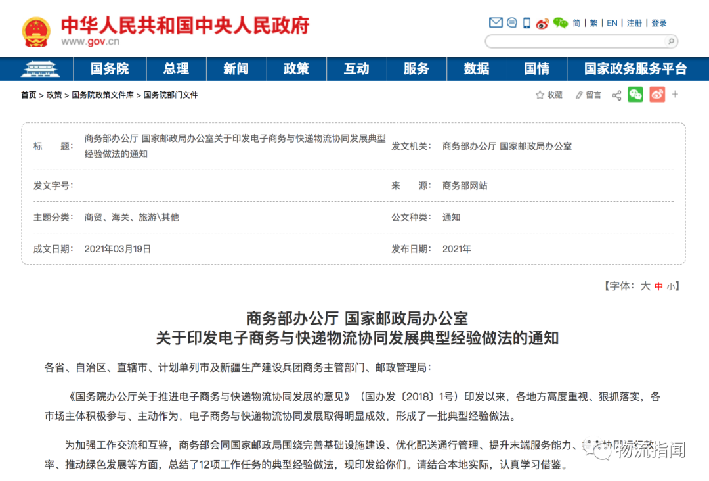Open the 国务院 nav menu
The width and height of the screenshot is (709, 481).
pos(110,69)
